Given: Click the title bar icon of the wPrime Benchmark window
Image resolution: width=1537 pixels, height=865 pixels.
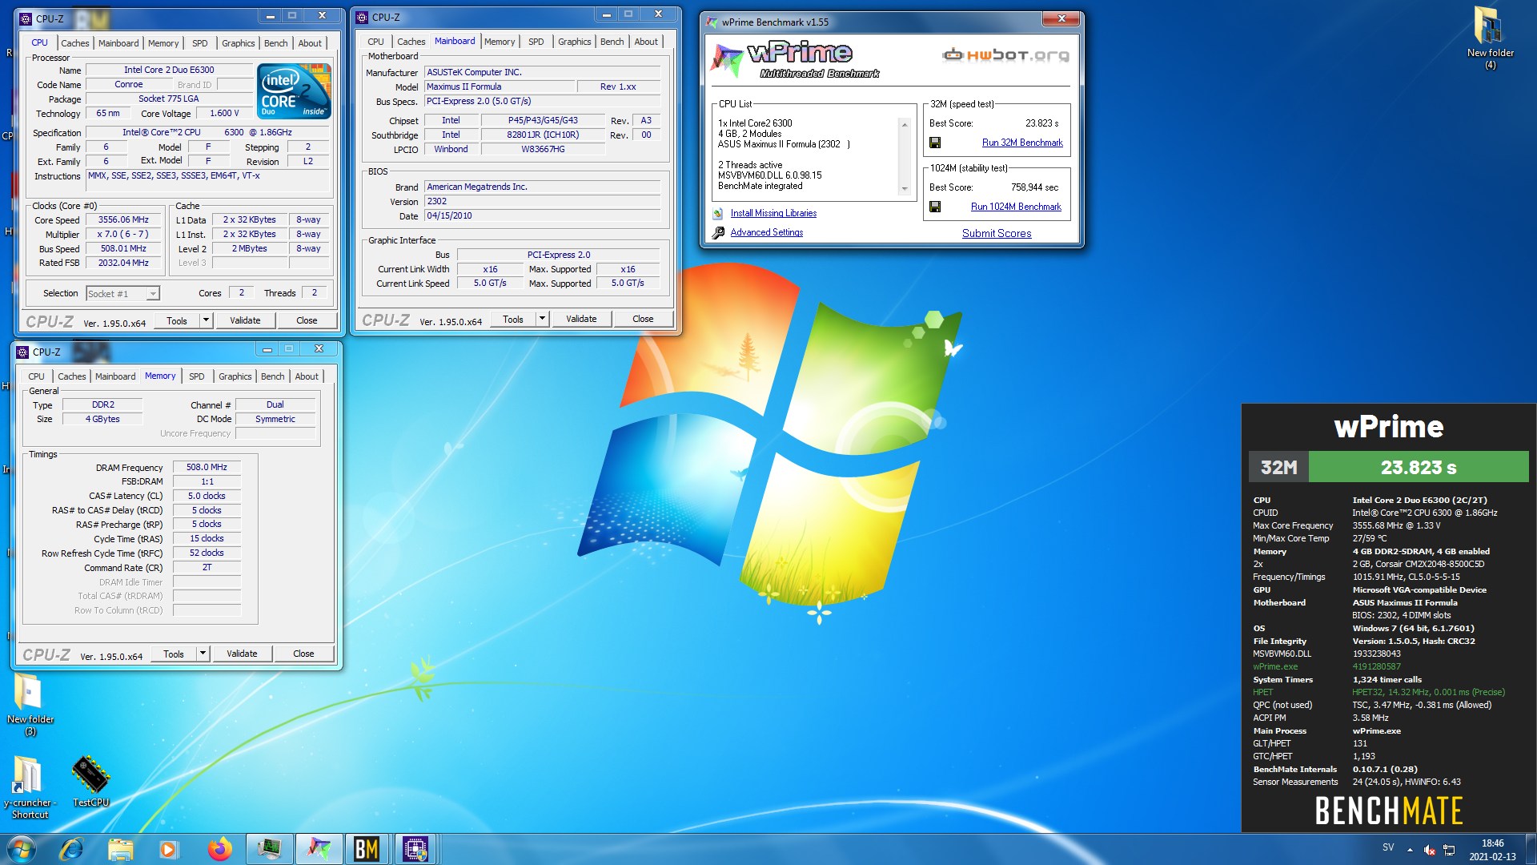Looking at the screenshot, I should pyautogui.click(x=712, y=22).
